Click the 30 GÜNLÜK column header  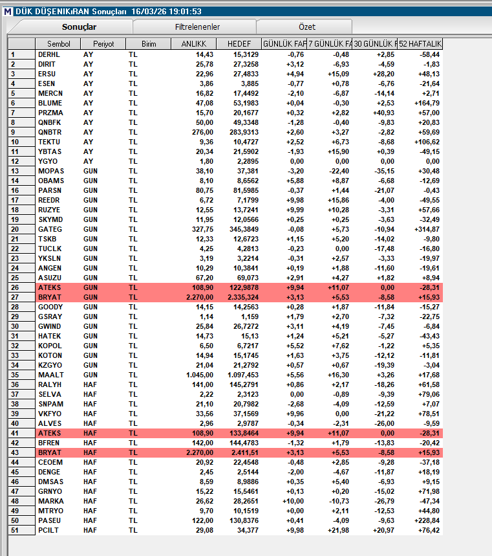click(x=375, y=44)
